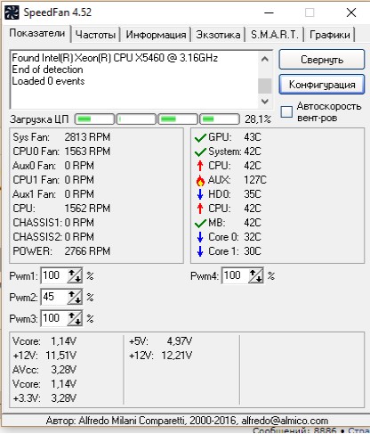This screenshot has height=434, width=370.
Task: Click the first Vcore 1,14V voltage reading
Action: (x=44, y=341)
